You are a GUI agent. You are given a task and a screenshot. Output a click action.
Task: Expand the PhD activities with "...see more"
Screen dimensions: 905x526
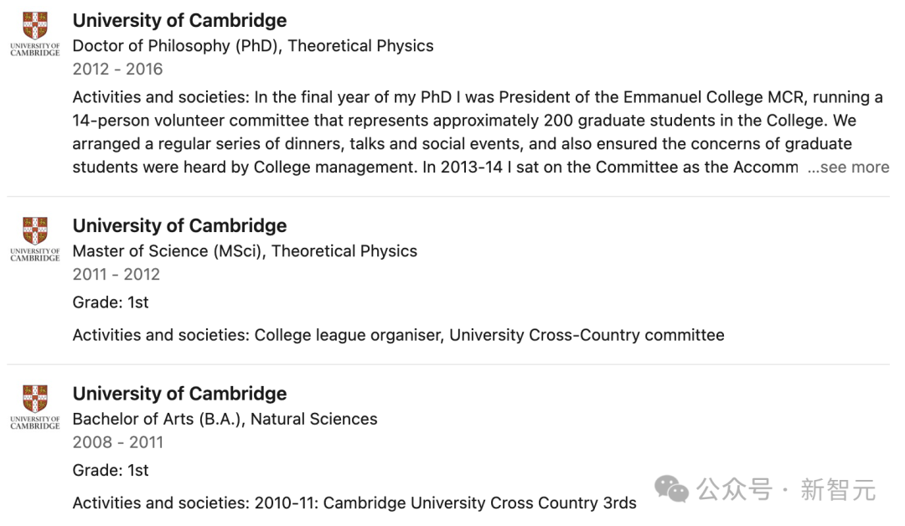[848, 168]
